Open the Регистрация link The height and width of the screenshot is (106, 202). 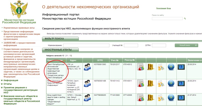point(161,8)
